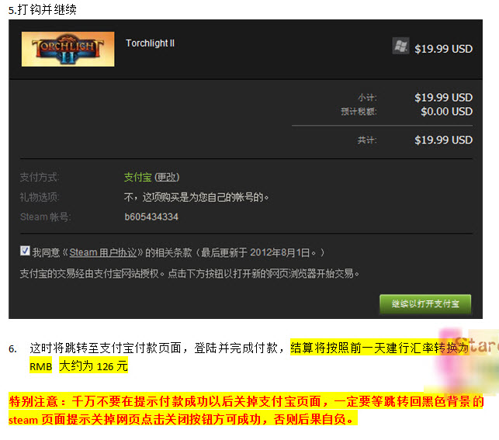Click the heading 5.打钩并继续
Viewport: 499px width, 440px height.
click(43, 9)
